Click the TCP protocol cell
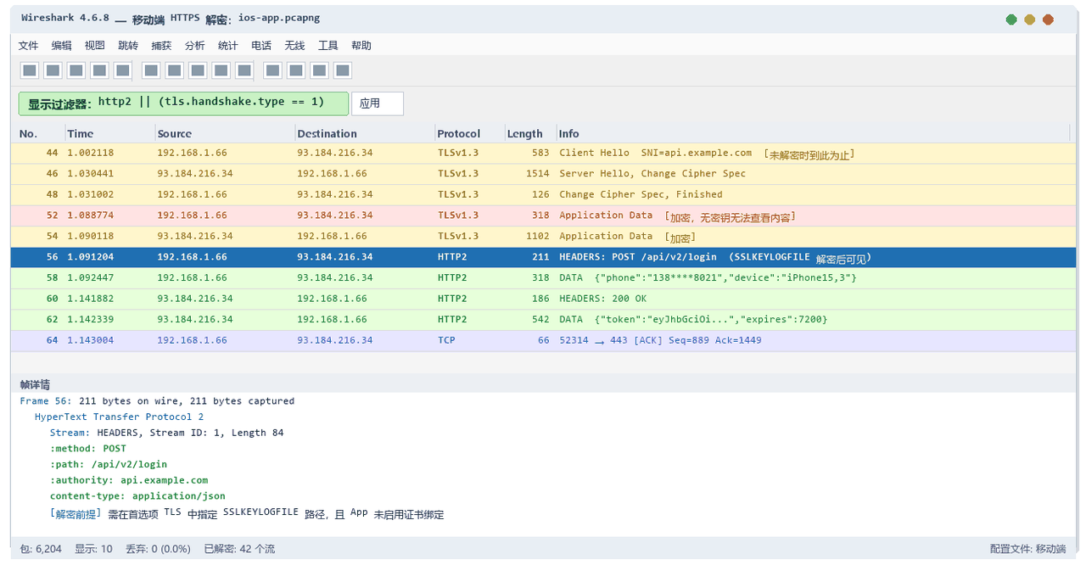 (446, 340)
